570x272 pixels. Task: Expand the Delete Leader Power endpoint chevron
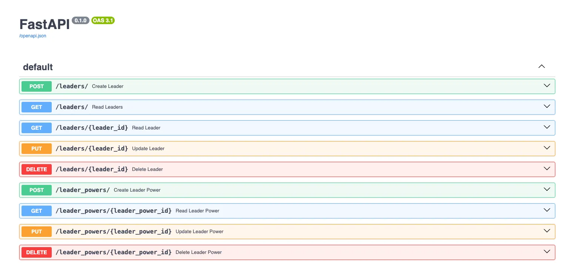547,251
